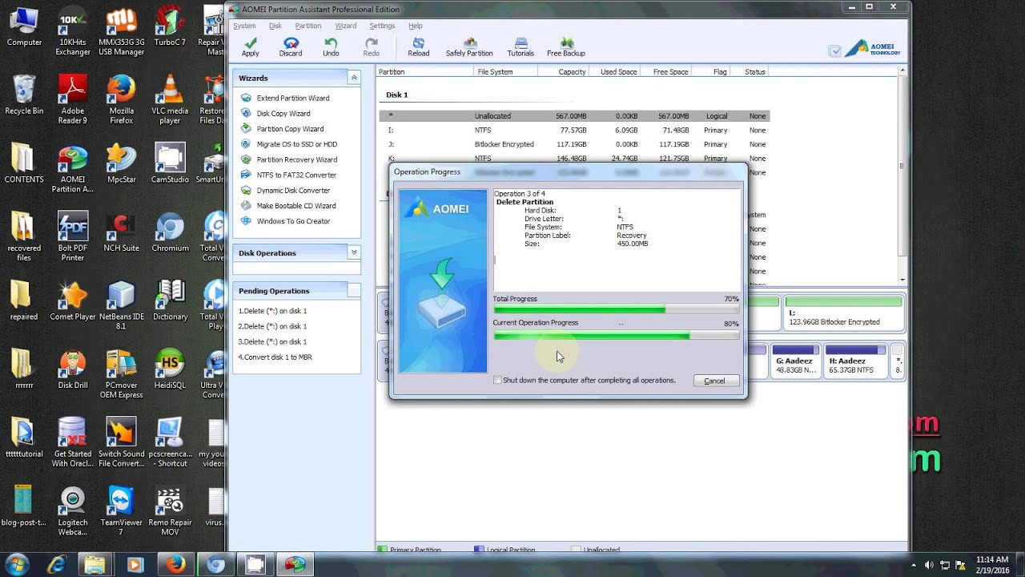Image resolution: width=1025 pixels, height=577 pixels.
Task: Click the Free Backup toolbar icon
Action: [x=566, y=46]
